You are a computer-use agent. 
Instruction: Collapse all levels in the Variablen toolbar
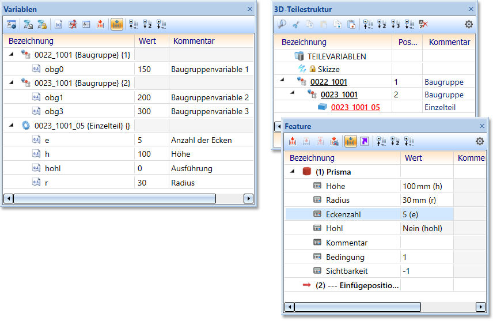134,24
